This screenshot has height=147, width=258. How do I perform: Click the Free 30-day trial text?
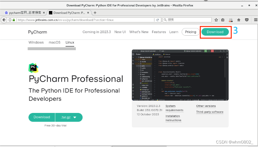tap(56, 126)
